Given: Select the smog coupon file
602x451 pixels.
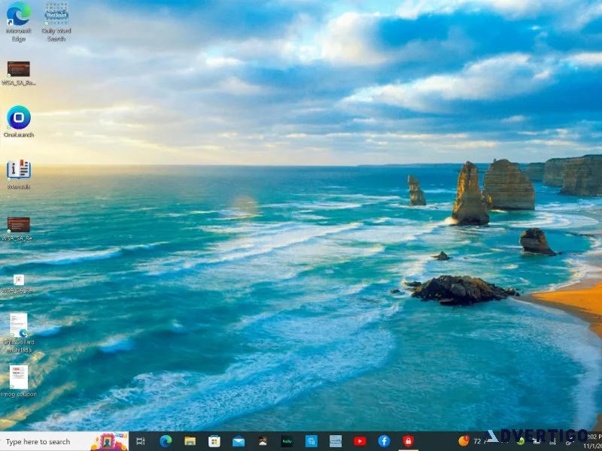Looking at the screenshot, I should [18, 381].
